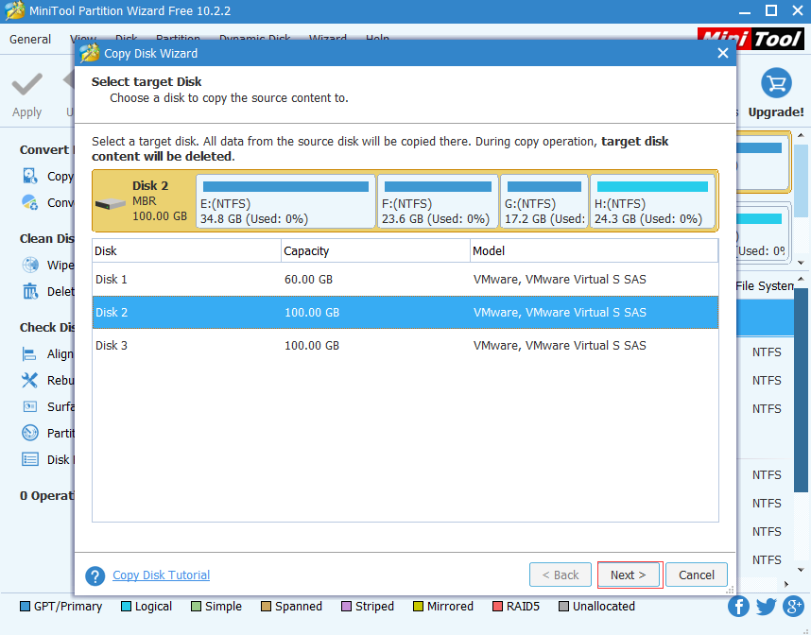Click the Partition Recovery sidebar icon
Image resolution: width=811 pixels, height=635 pixels.
[30, 432]
